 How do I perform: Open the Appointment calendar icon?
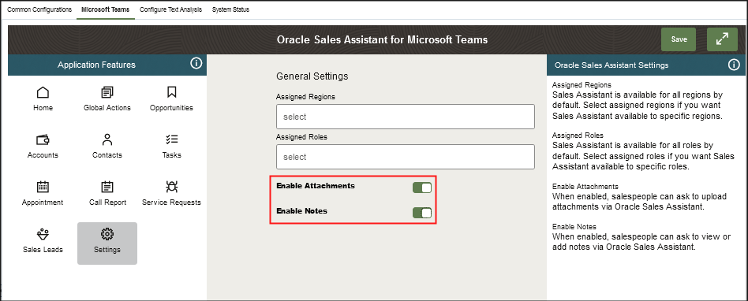click(x=43, y=186)
